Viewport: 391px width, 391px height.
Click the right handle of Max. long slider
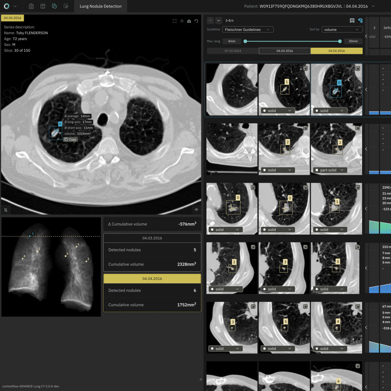tap(340, 41)
